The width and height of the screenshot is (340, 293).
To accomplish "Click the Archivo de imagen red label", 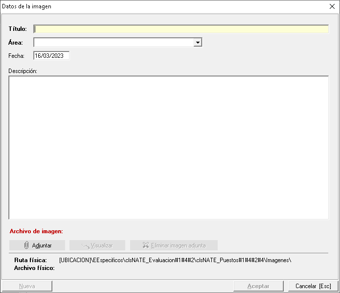I will coord(36,231).
